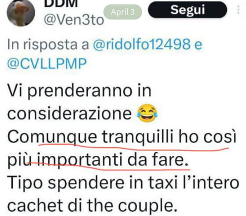The image size is (246, 216).
Task: Click the April 3 date badge
Action: point(123,12)
